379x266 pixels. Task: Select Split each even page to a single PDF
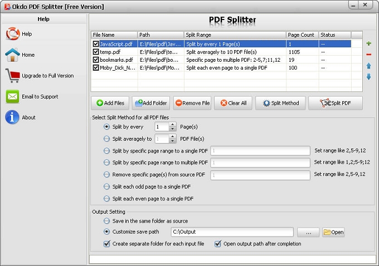[106, 199]
